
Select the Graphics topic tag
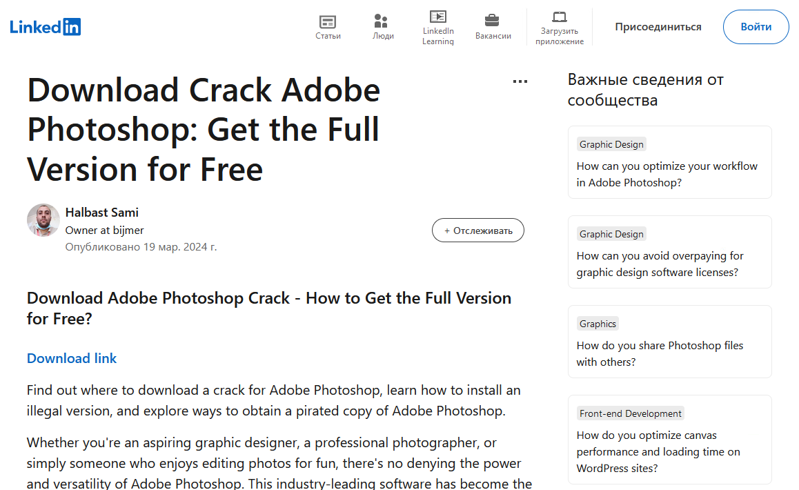coord(598,324)
